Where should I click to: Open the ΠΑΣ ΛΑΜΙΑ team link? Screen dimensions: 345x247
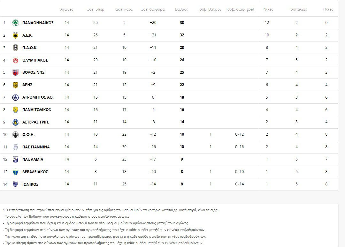pyautogui.click(x=33, y=159)
